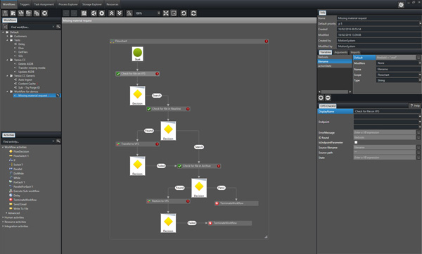Image resolution: width=422 pixels, height=254 pixels.
Task: Click the save icon in canvas toolbar
Action: 84,13
